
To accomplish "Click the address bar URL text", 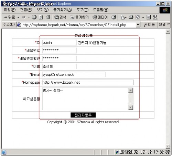I will (x=74, y=25).
